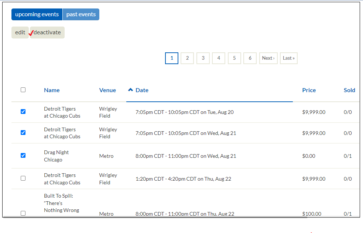This screenshot has width=363, height=233.
Task: Go to page 1 of events
Action: tap(172, 58)
